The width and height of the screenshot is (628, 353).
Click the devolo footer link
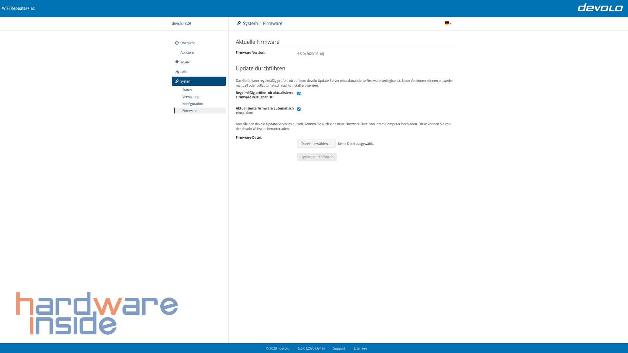284,348
